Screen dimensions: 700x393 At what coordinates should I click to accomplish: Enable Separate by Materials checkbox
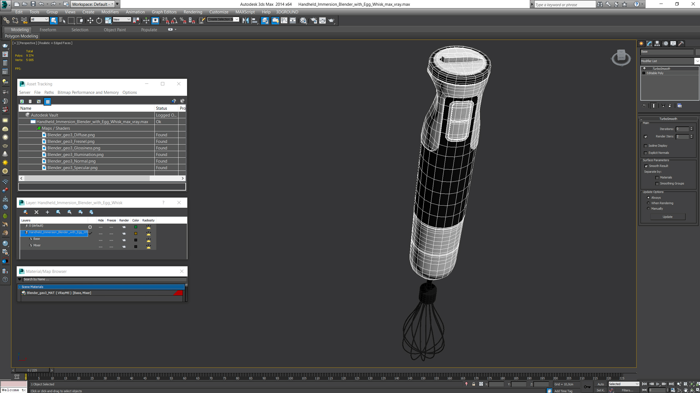coord(657,178)
